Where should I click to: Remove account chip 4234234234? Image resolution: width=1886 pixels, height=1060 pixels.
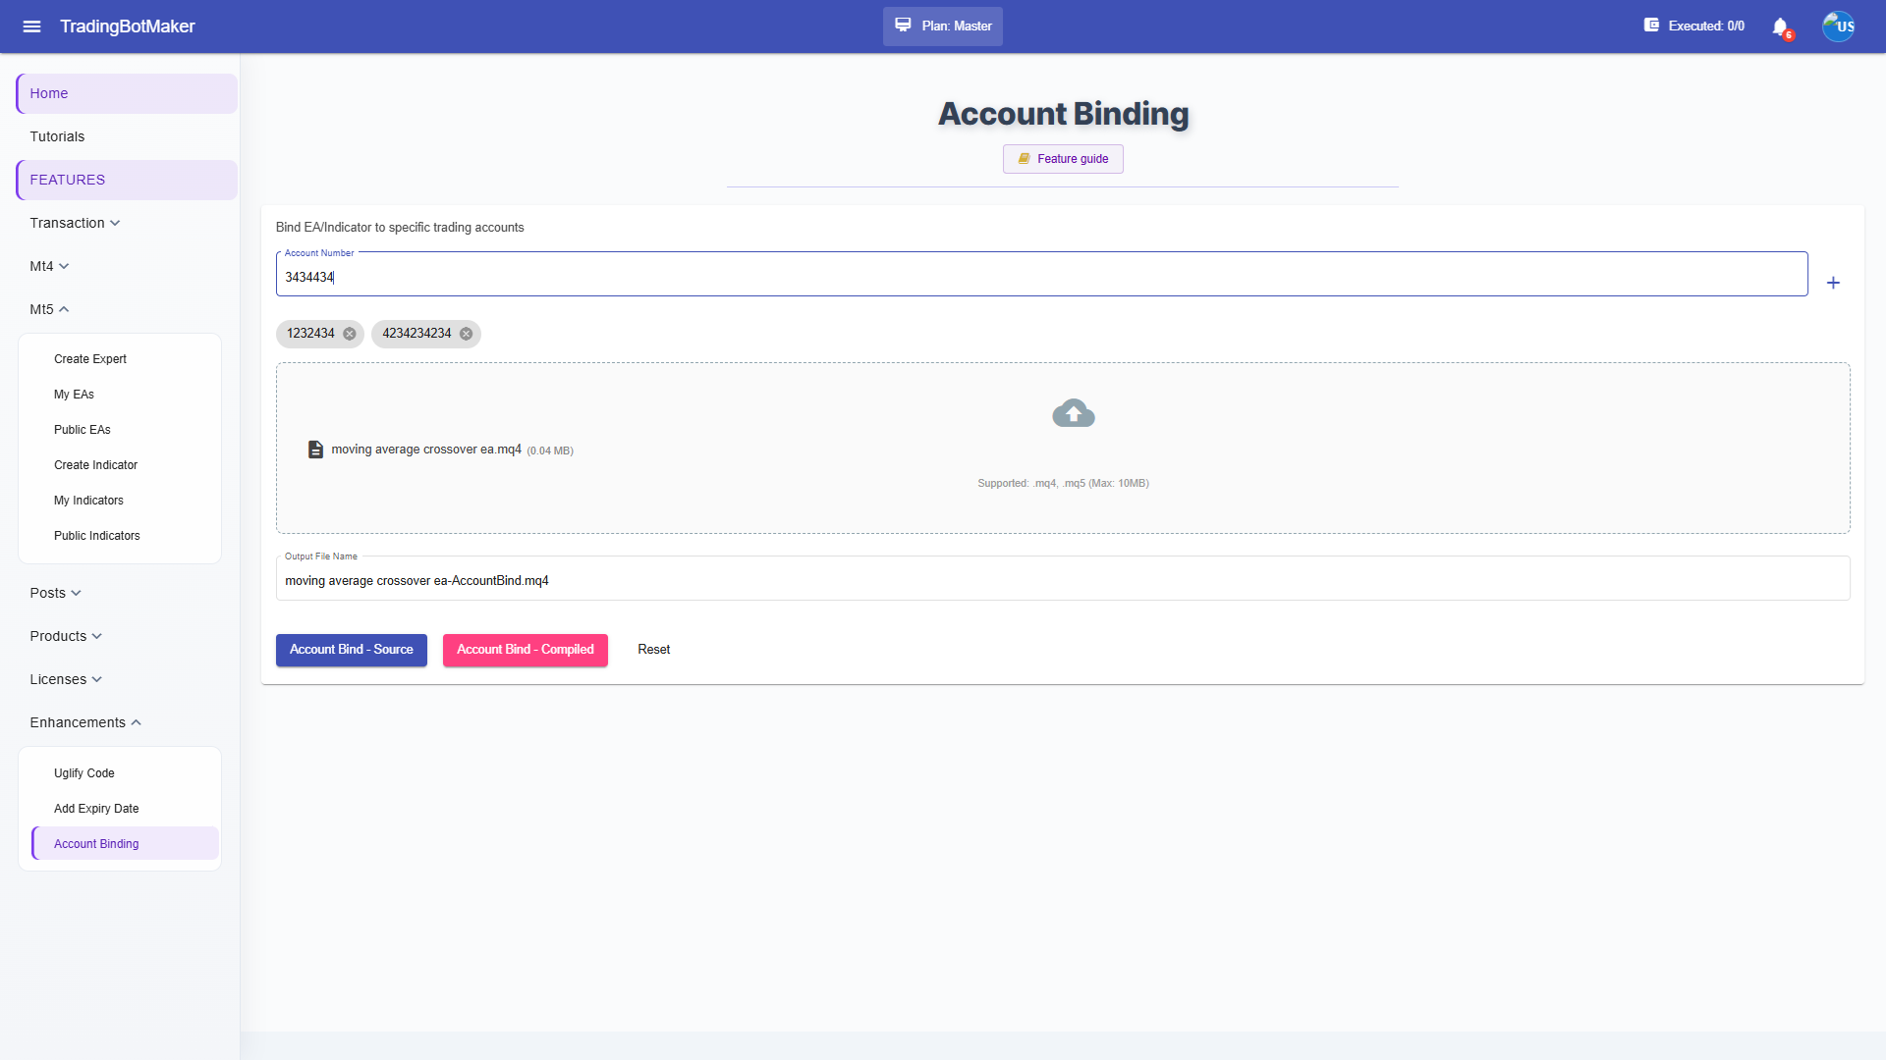tap(466, 334)
